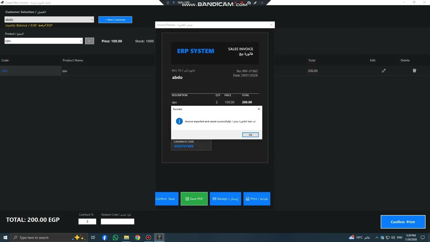Click the 200.00 total cell in table
This screenshot has width=430, height=242.
pyautogui.click(x=313, y=71)
